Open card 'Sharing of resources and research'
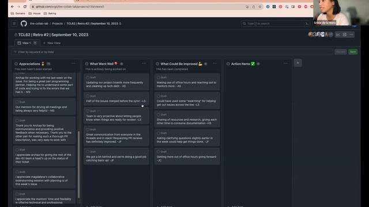 point(187,119)
